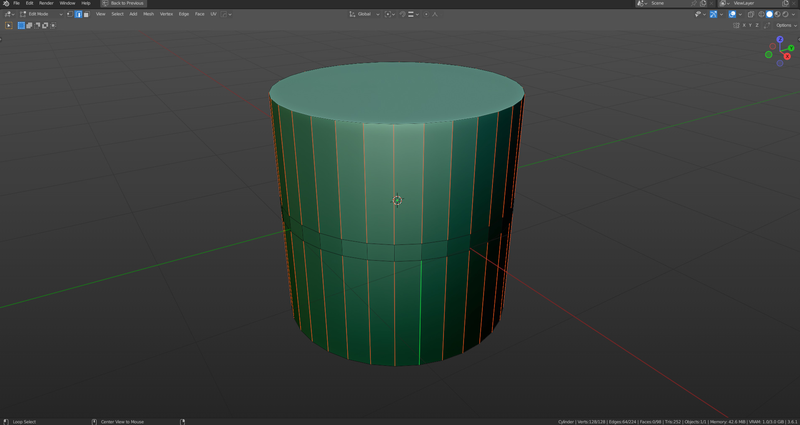This screenshot has height=425, width=800.
Task: Switch to Material Preview shading
Action: [x=777, y=14]
